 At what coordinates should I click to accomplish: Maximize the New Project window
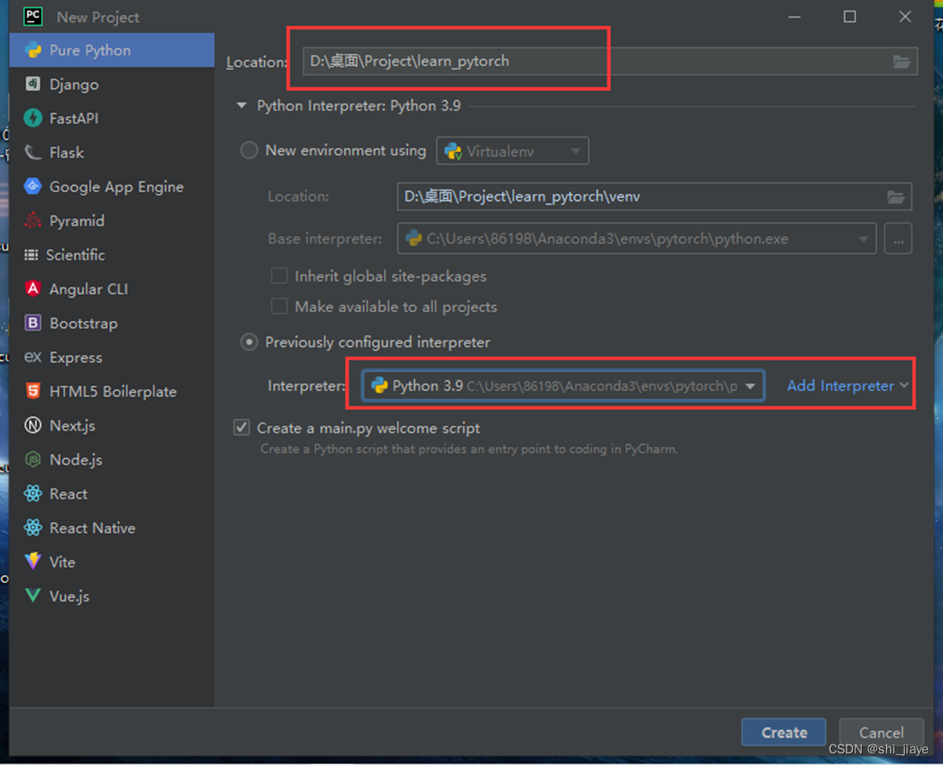point(850,17)
